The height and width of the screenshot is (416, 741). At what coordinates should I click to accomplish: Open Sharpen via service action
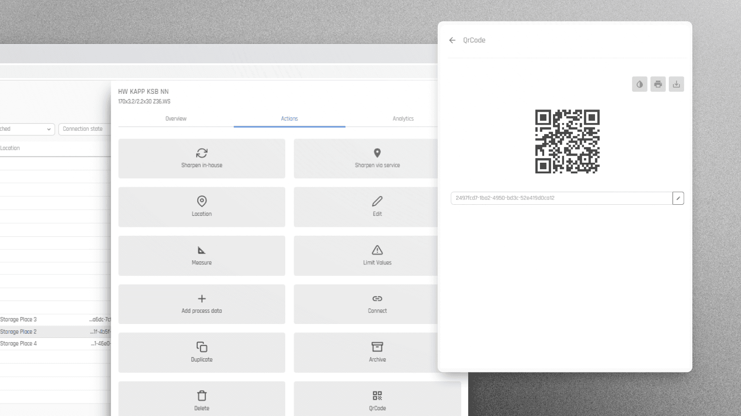tap(366, 159)
